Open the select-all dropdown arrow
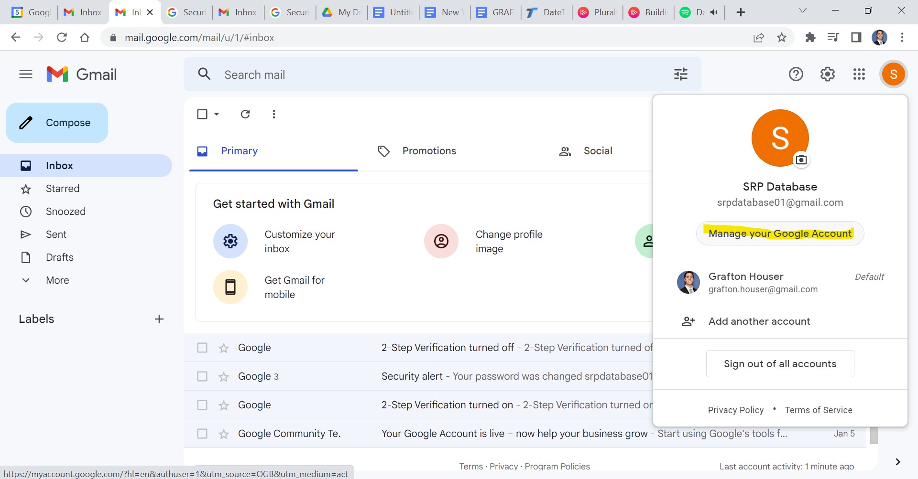The width and height of the screenshot is (918, 479). (x=217, y=114)
